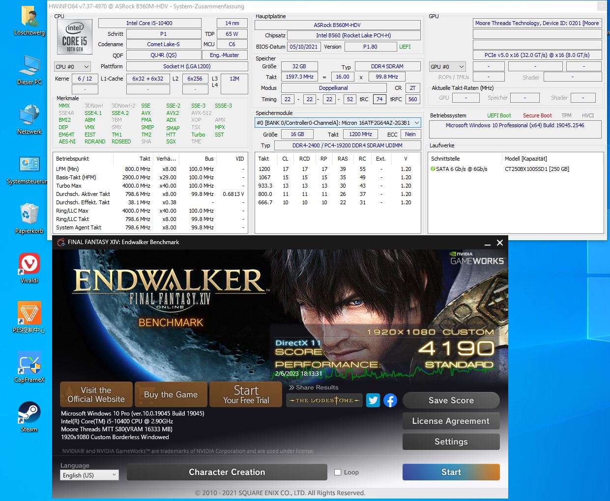Screen dimensions: 610x501
Task: Launch the CapFrameX desktop shortcut
Action: [29, 367]
